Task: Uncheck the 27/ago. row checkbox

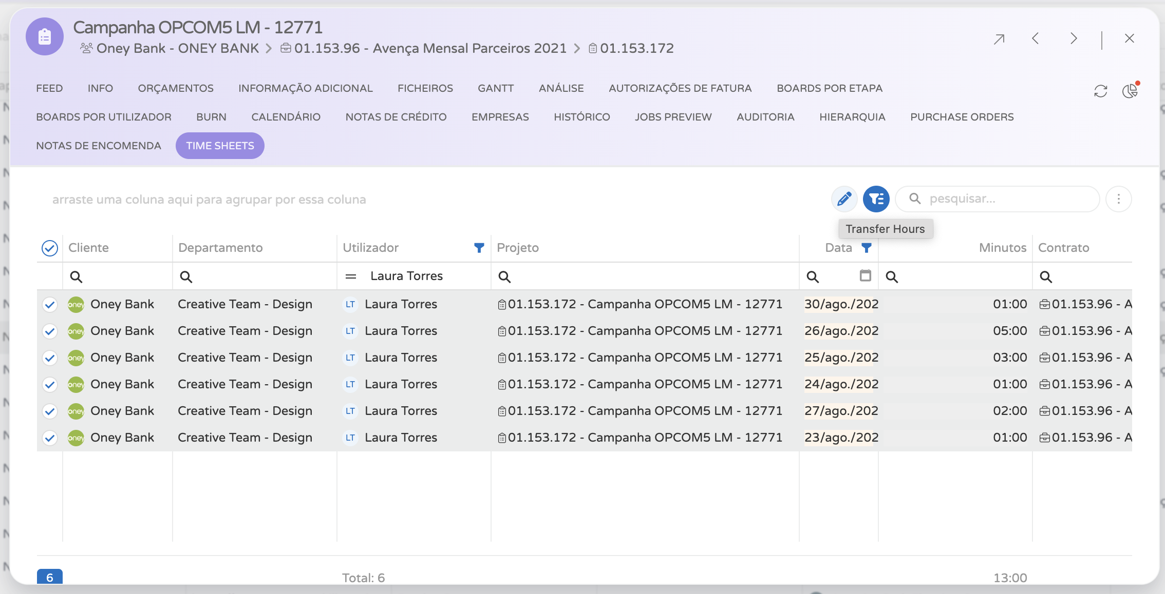Action: [x=50, y=411]
